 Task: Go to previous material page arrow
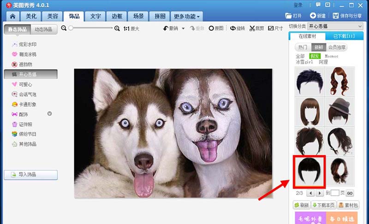point(310,193)
